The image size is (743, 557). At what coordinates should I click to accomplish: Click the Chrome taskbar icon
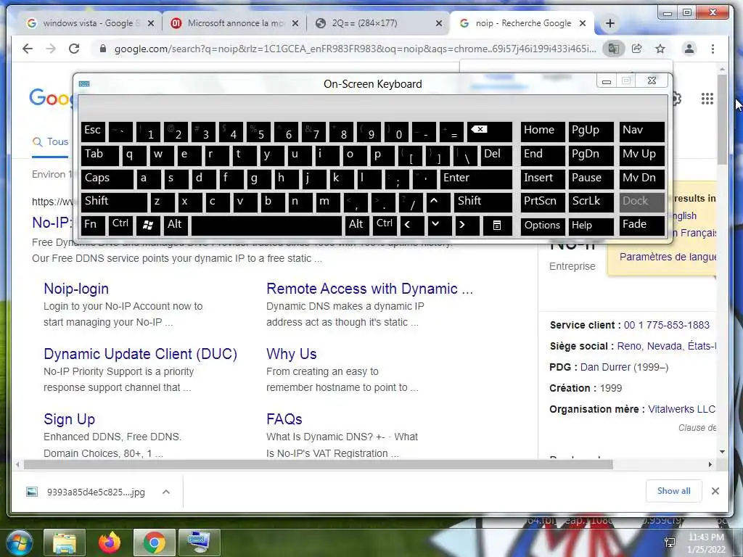pos(154,542)
